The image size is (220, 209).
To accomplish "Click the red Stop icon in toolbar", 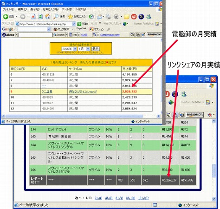I will (x=33, y=16).
